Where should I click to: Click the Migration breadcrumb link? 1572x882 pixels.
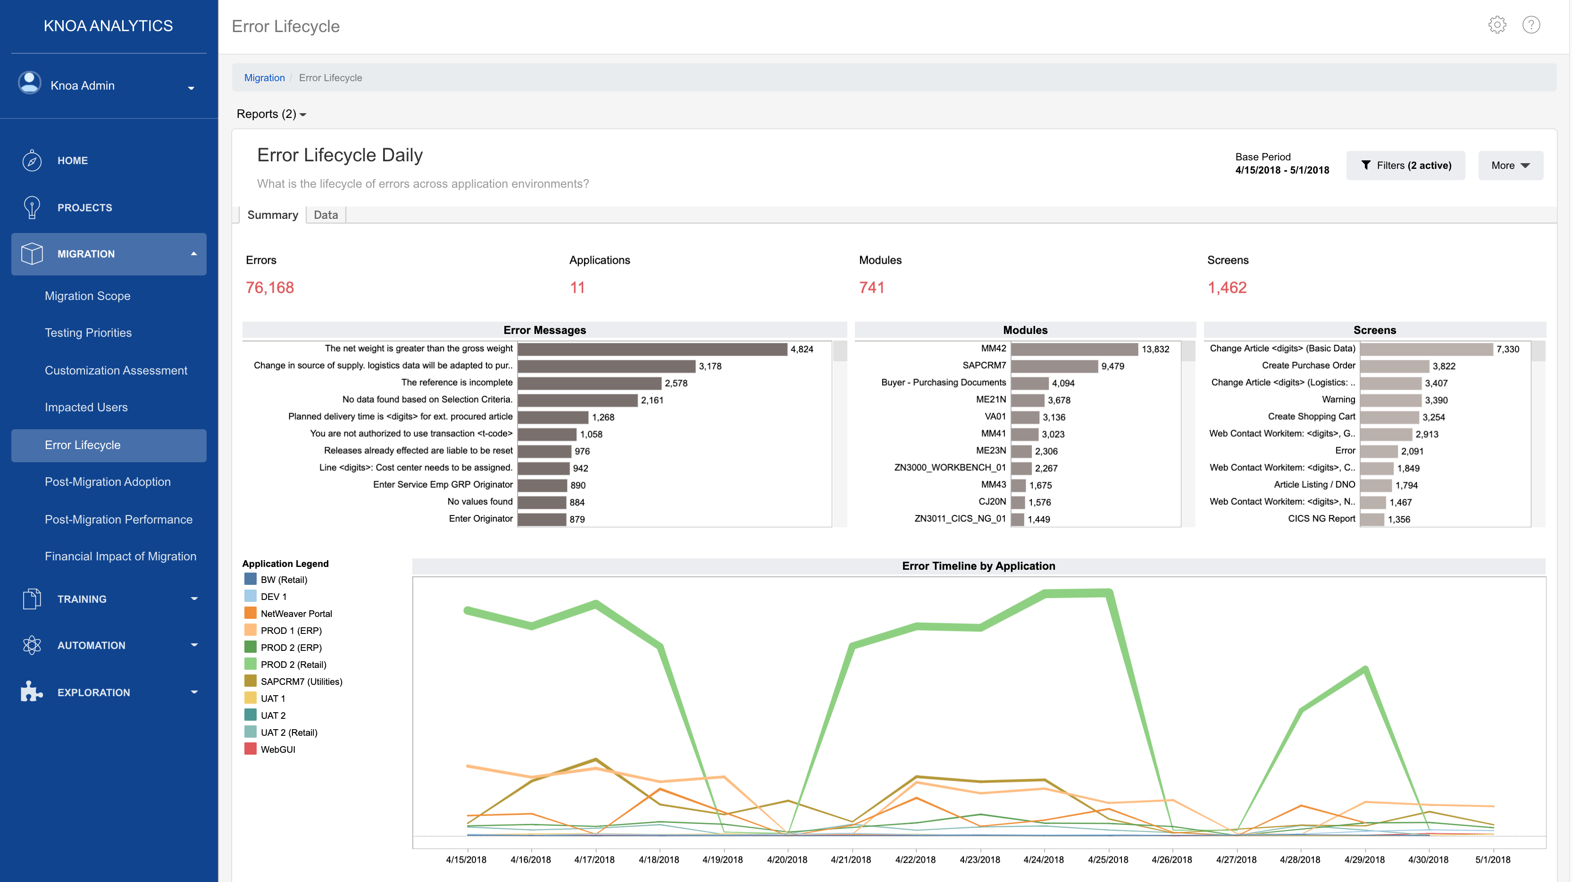(264, 77)
